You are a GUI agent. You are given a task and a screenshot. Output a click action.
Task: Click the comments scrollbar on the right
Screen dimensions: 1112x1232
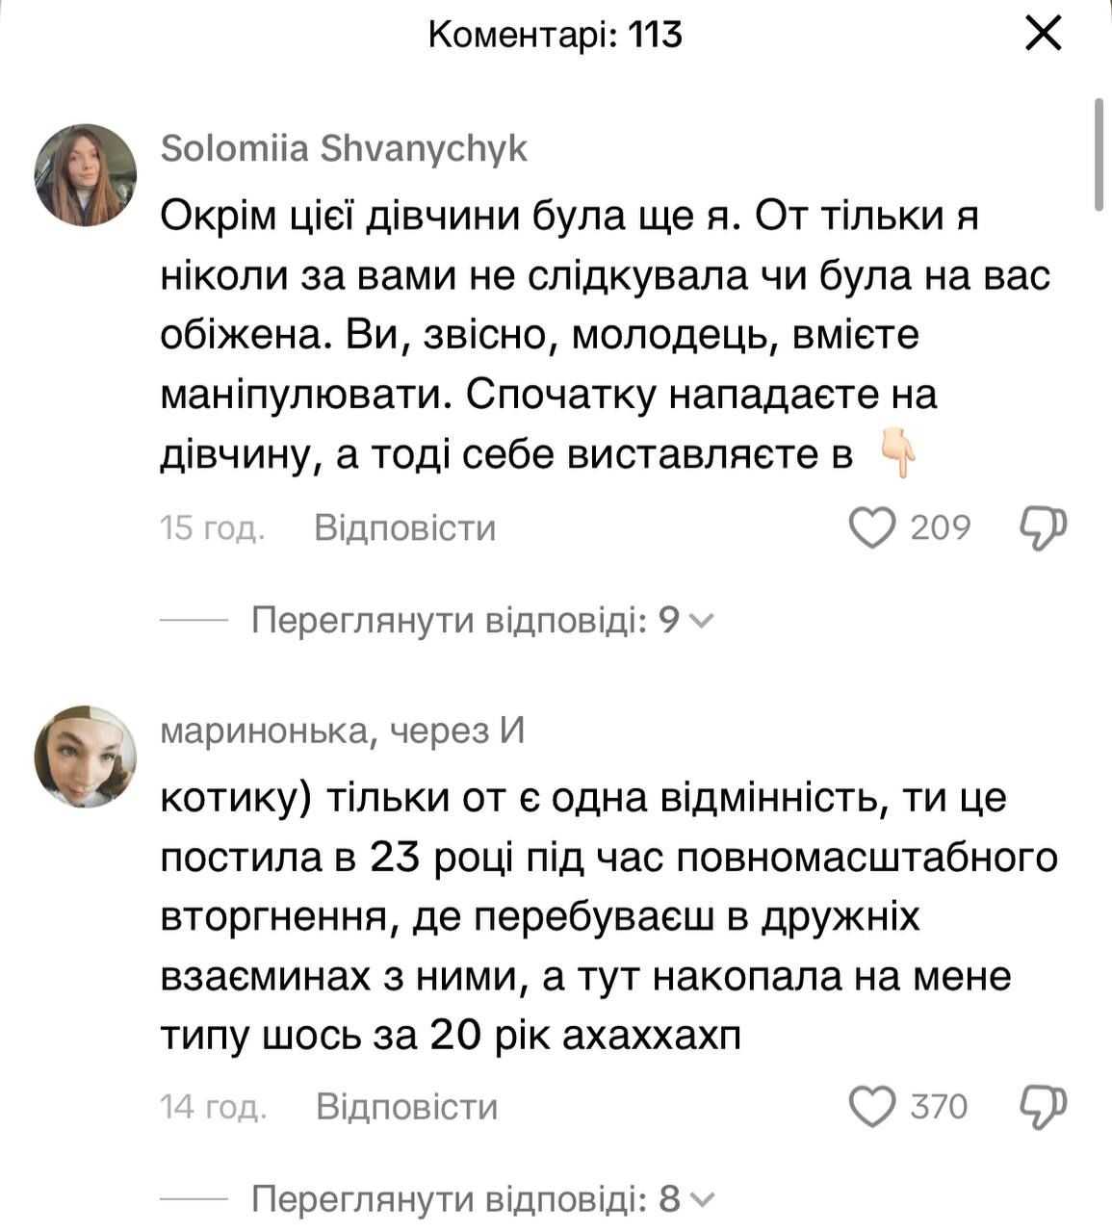pyautogui.click(x=1100, y=154)
